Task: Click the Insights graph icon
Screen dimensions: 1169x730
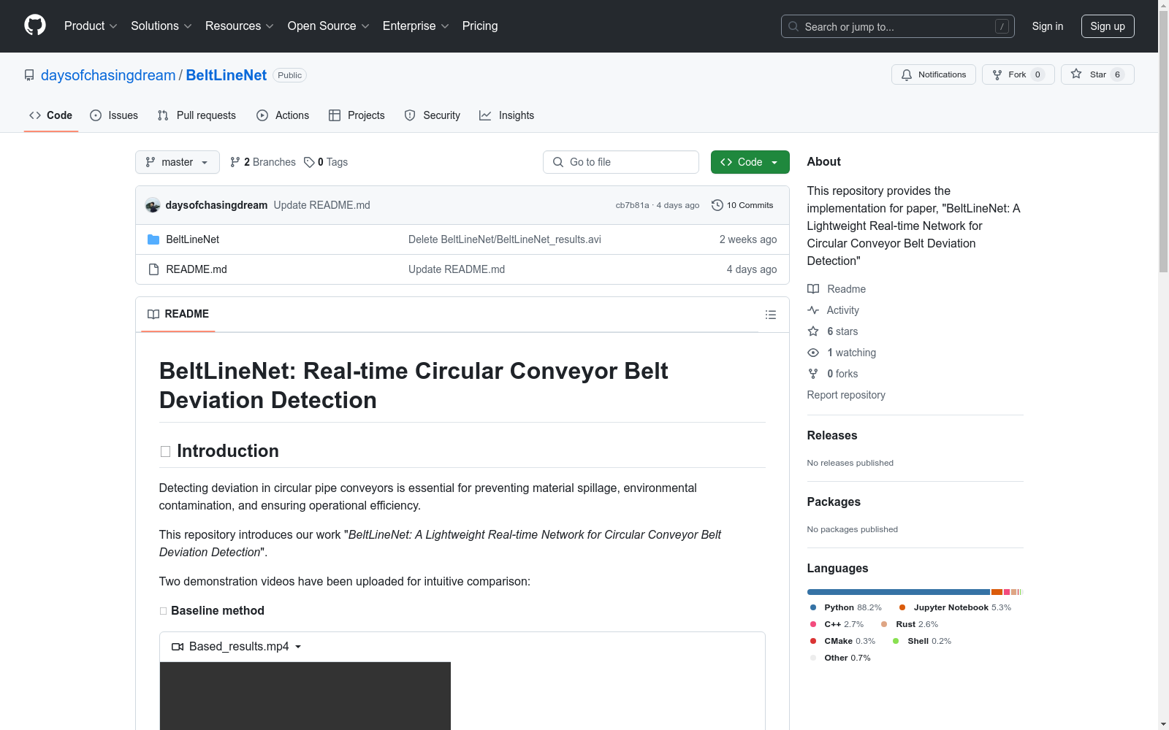Action: coord(485,115)
